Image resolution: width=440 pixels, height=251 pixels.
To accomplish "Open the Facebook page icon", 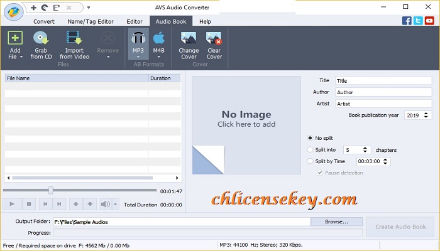I will click(407, 21).
